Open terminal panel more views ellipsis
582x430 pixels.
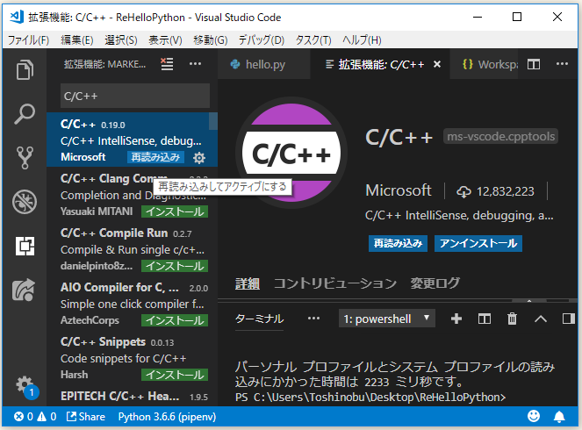tap(313, 319)
